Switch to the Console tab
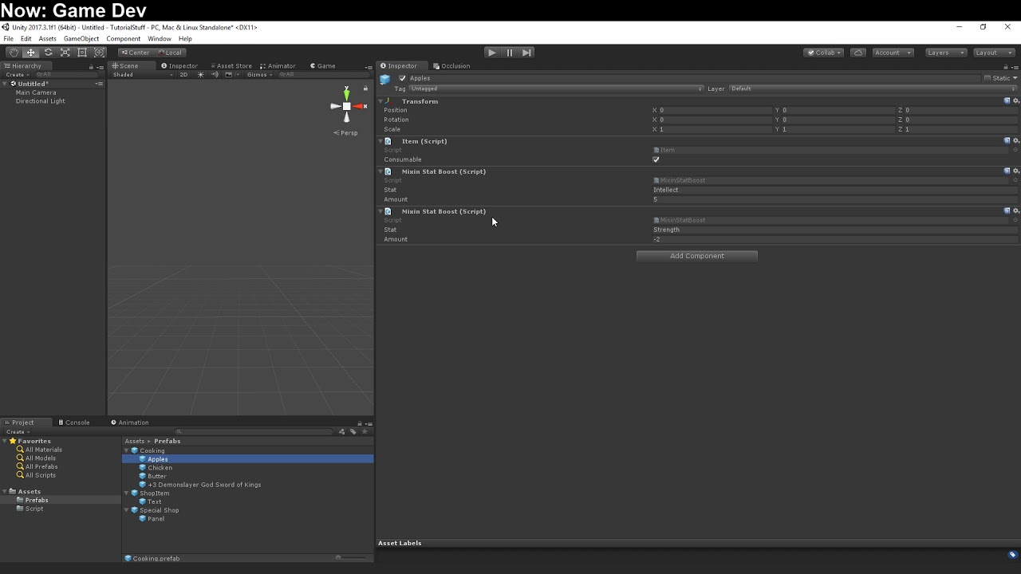The image size is (1021, 574). [x=74, y=423]
